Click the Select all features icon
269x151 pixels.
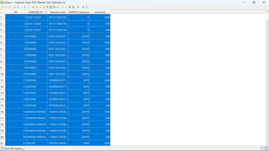coord(37,7)
